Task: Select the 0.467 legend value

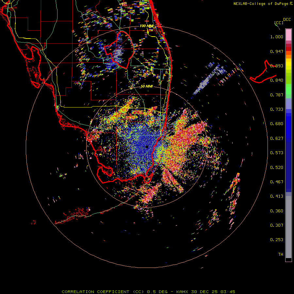Action: coord(277,182)
